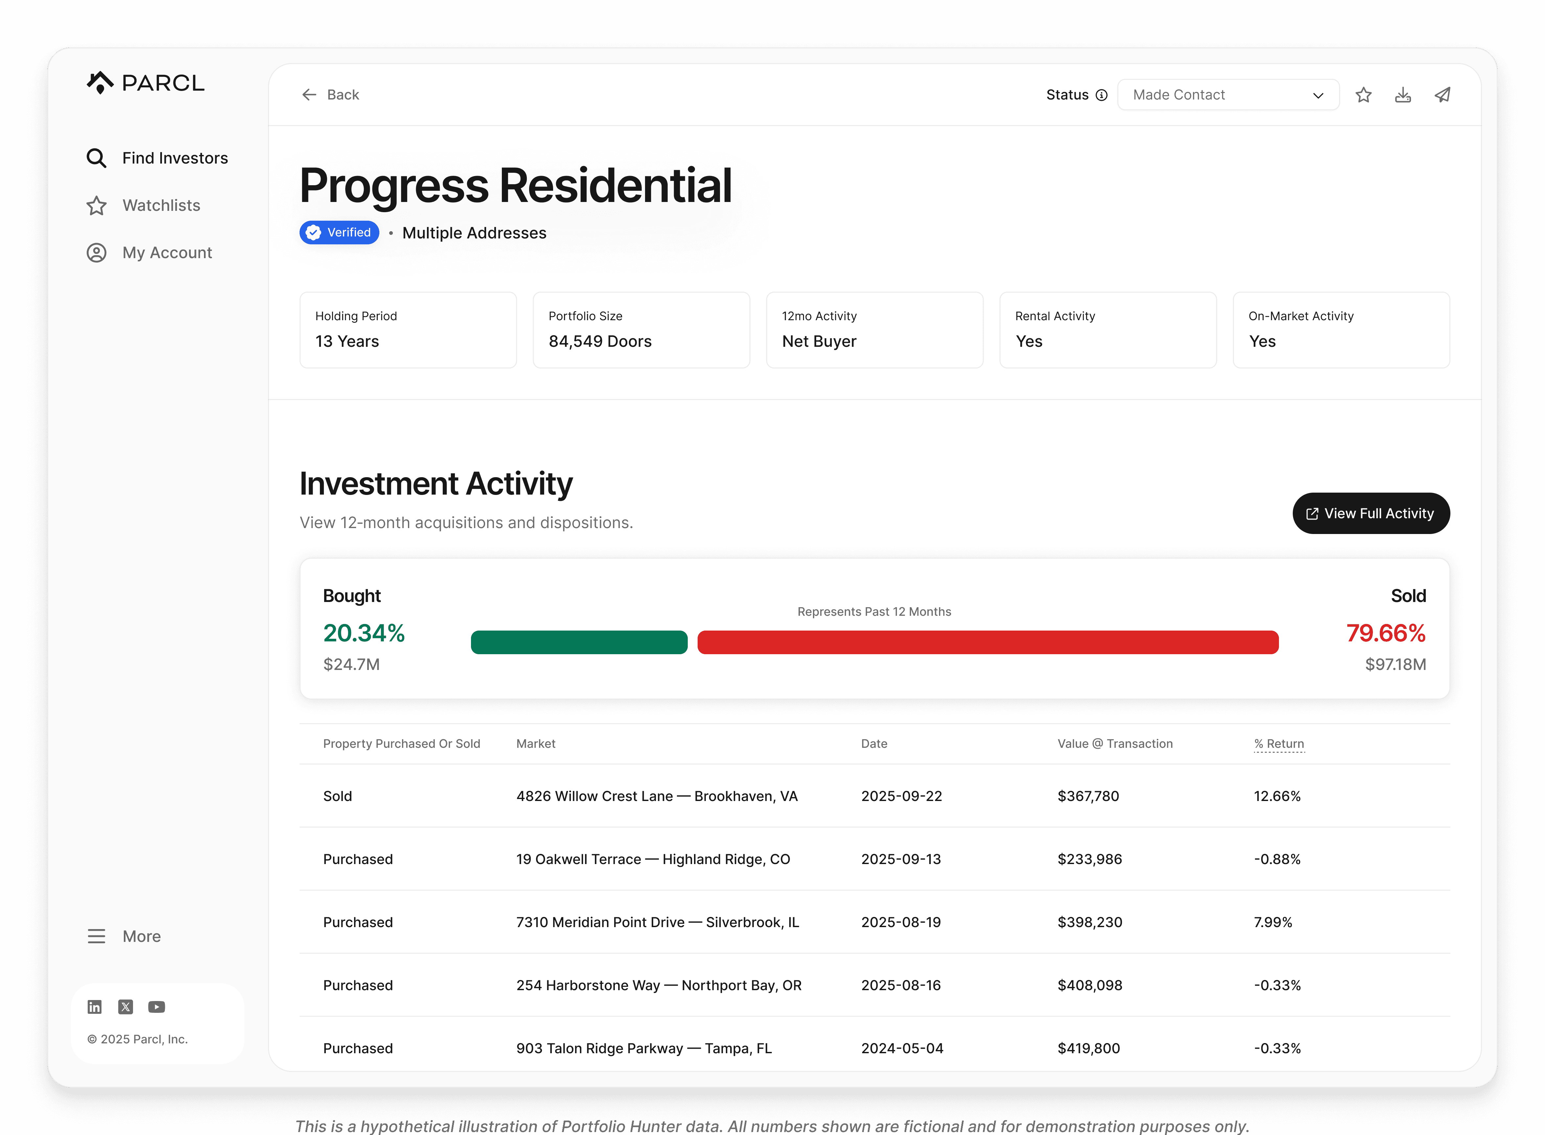The image size is (1545, 1135).
Task: Click the $408,098 value cell
Action: 1089,985
